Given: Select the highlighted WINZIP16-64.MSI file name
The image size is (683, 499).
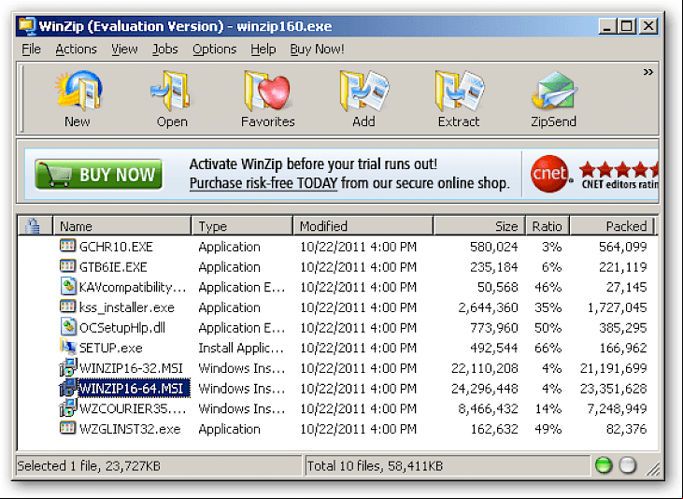Looking at the screenshot, I should [134, 389].
